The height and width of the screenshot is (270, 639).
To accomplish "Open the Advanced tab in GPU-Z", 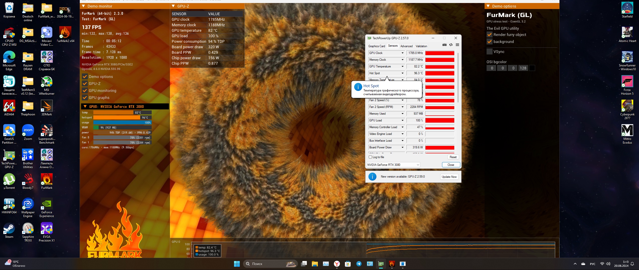I will tap(406, 46).
